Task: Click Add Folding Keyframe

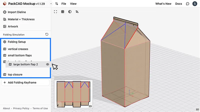Action: coord(25,83)
